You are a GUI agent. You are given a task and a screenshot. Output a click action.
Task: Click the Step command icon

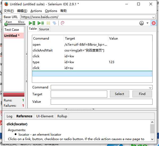pyautogui.click(x=55, y=23)
